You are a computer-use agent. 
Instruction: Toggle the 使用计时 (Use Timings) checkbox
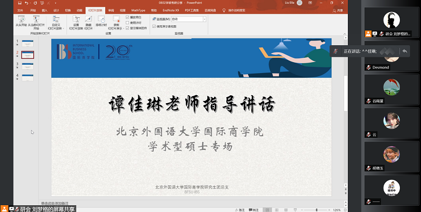coord(127,23)
